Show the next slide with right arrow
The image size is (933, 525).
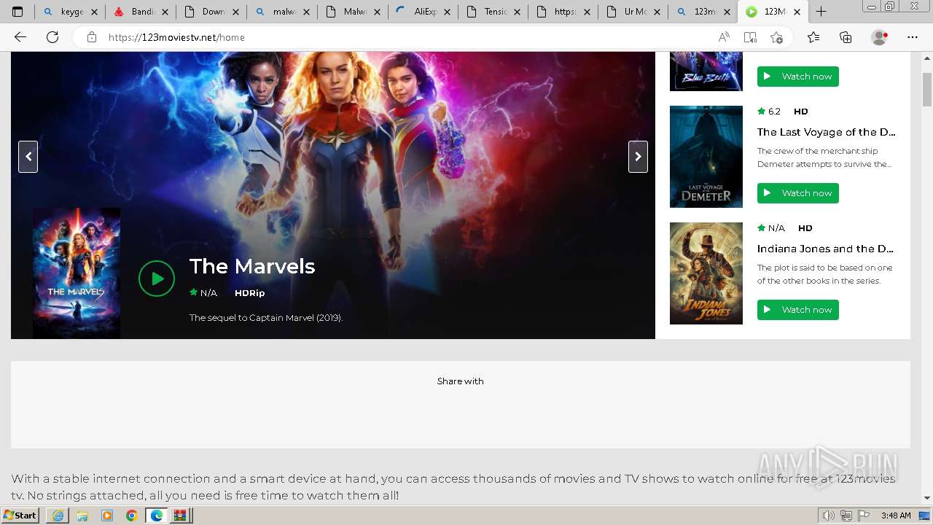(x=638, y=157)
